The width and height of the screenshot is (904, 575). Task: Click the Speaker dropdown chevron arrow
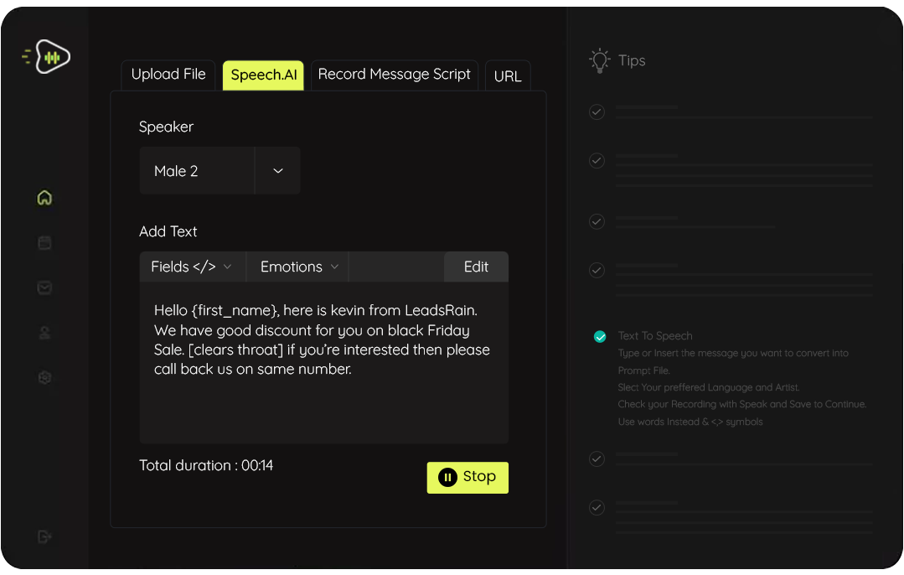coord(278,171)
